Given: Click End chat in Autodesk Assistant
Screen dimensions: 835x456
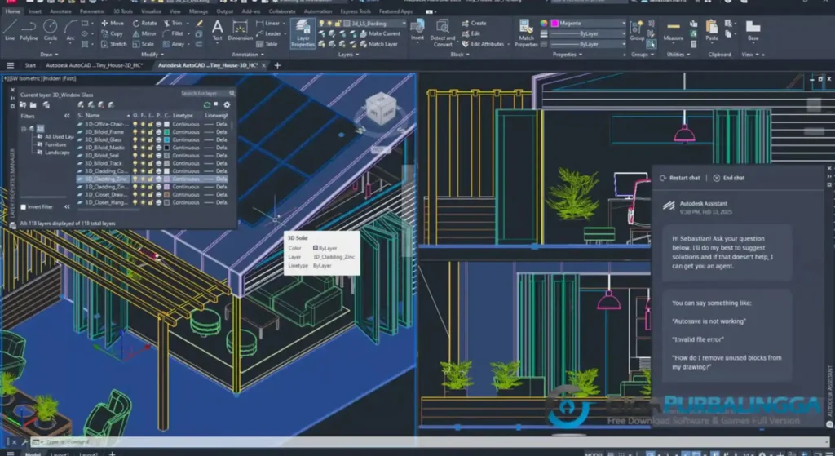Looking at the screenshot, I should pos(729,178).
